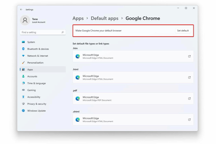The height and width of the screenshot is (144, 216).
Task: Open Gaming category
Action: (x=43, y=90)
